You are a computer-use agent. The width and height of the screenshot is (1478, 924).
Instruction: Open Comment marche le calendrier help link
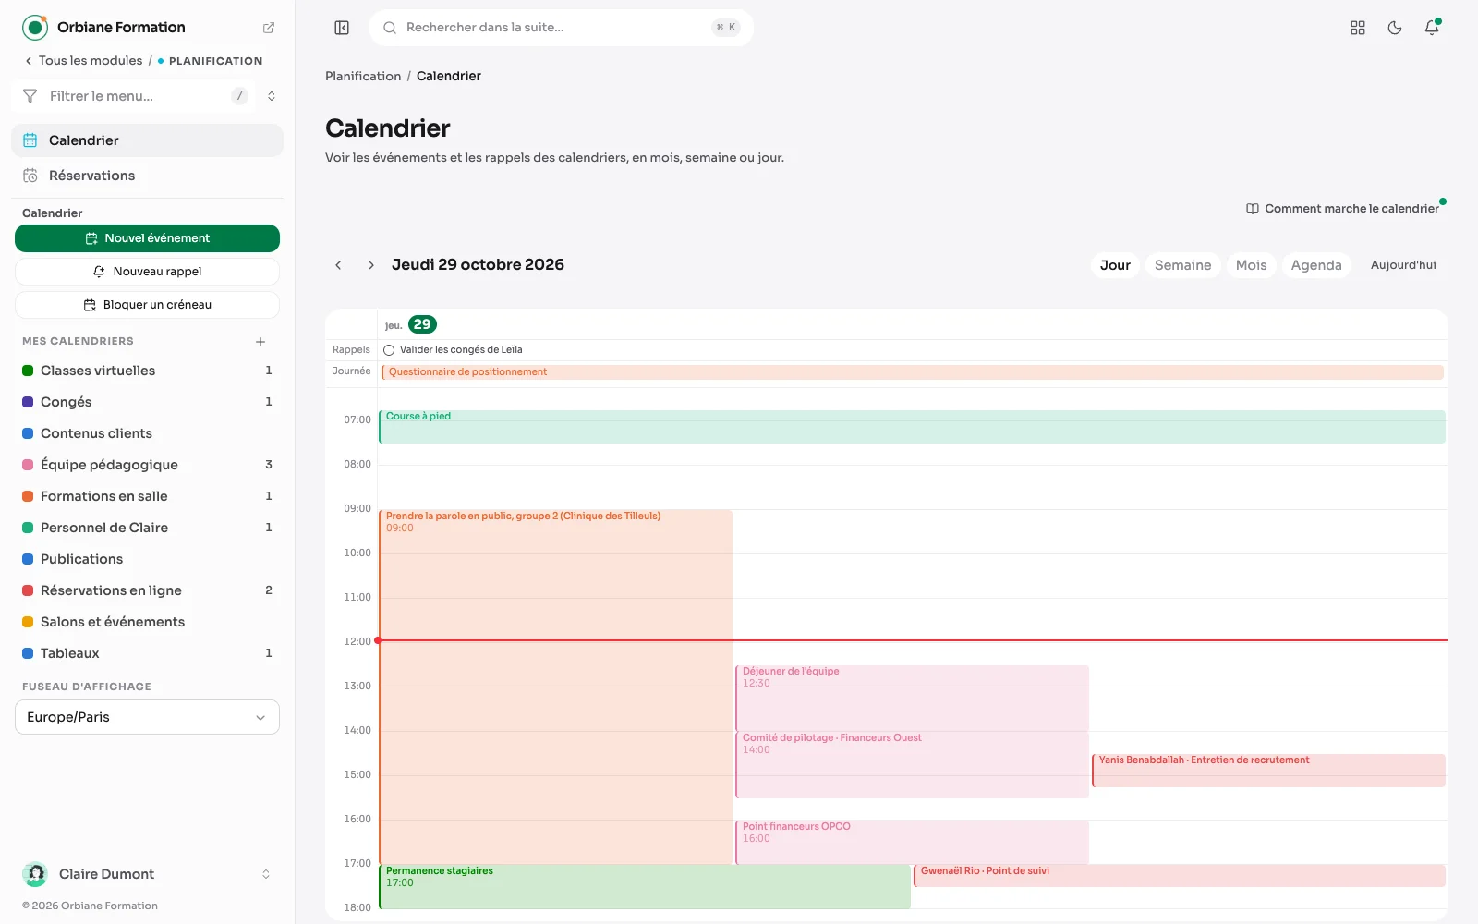pyautogui.click(x=1342, y=209)
